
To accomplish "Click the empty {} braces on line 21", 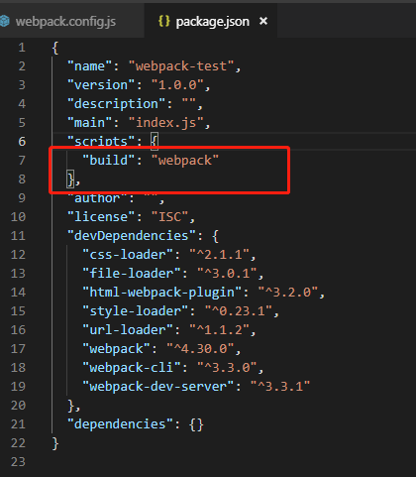I will (x=196, y=424).
